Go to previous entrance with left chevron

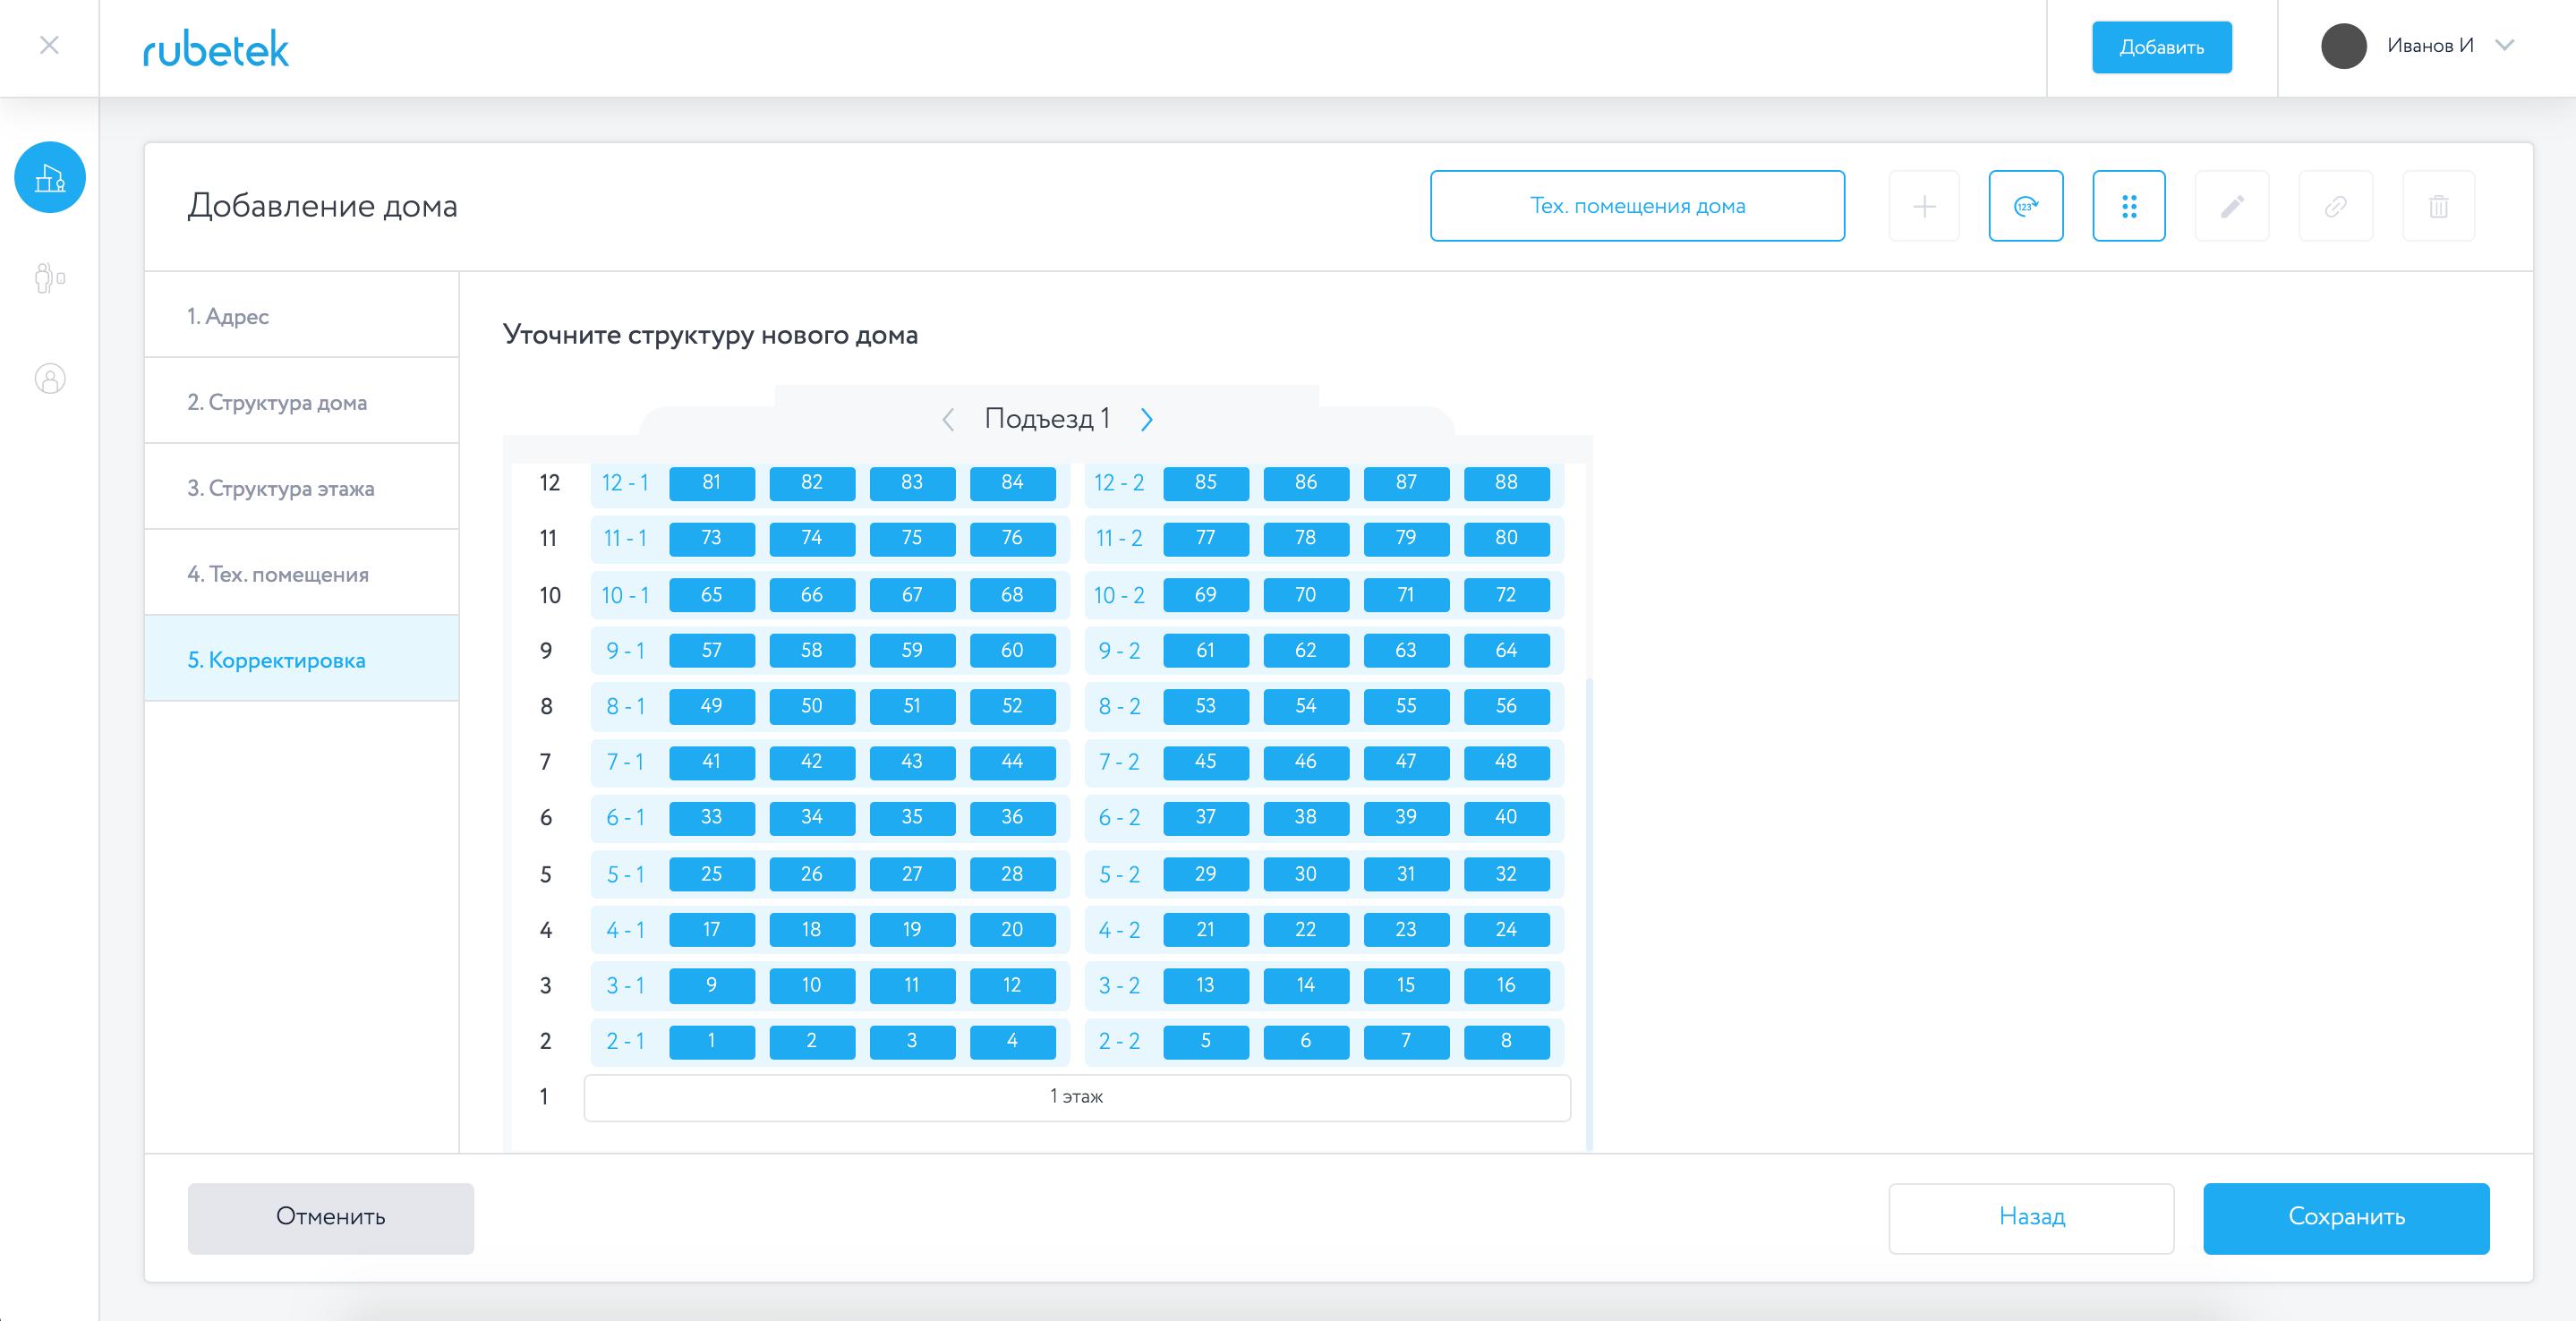948,419
